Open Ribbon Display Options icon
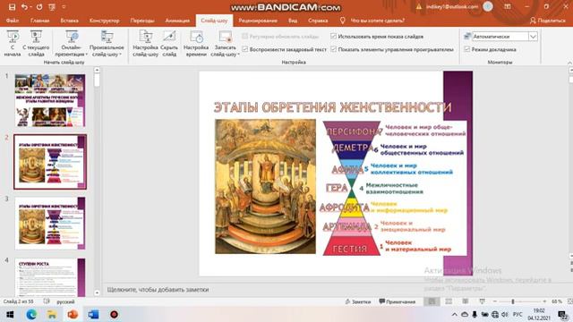 (508, 6)
